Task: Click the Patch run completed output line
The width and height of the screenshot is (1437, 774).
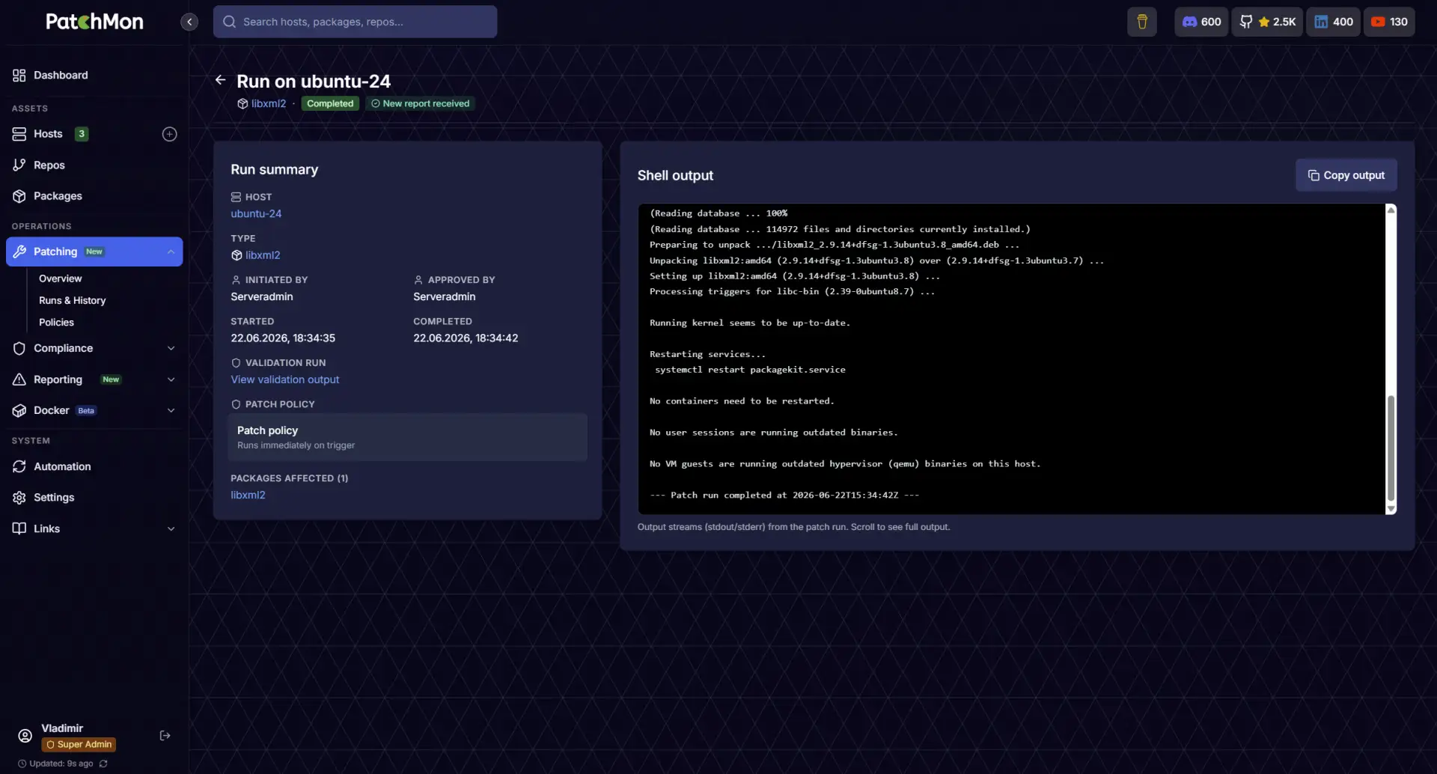Action: [x=784, y=496]
